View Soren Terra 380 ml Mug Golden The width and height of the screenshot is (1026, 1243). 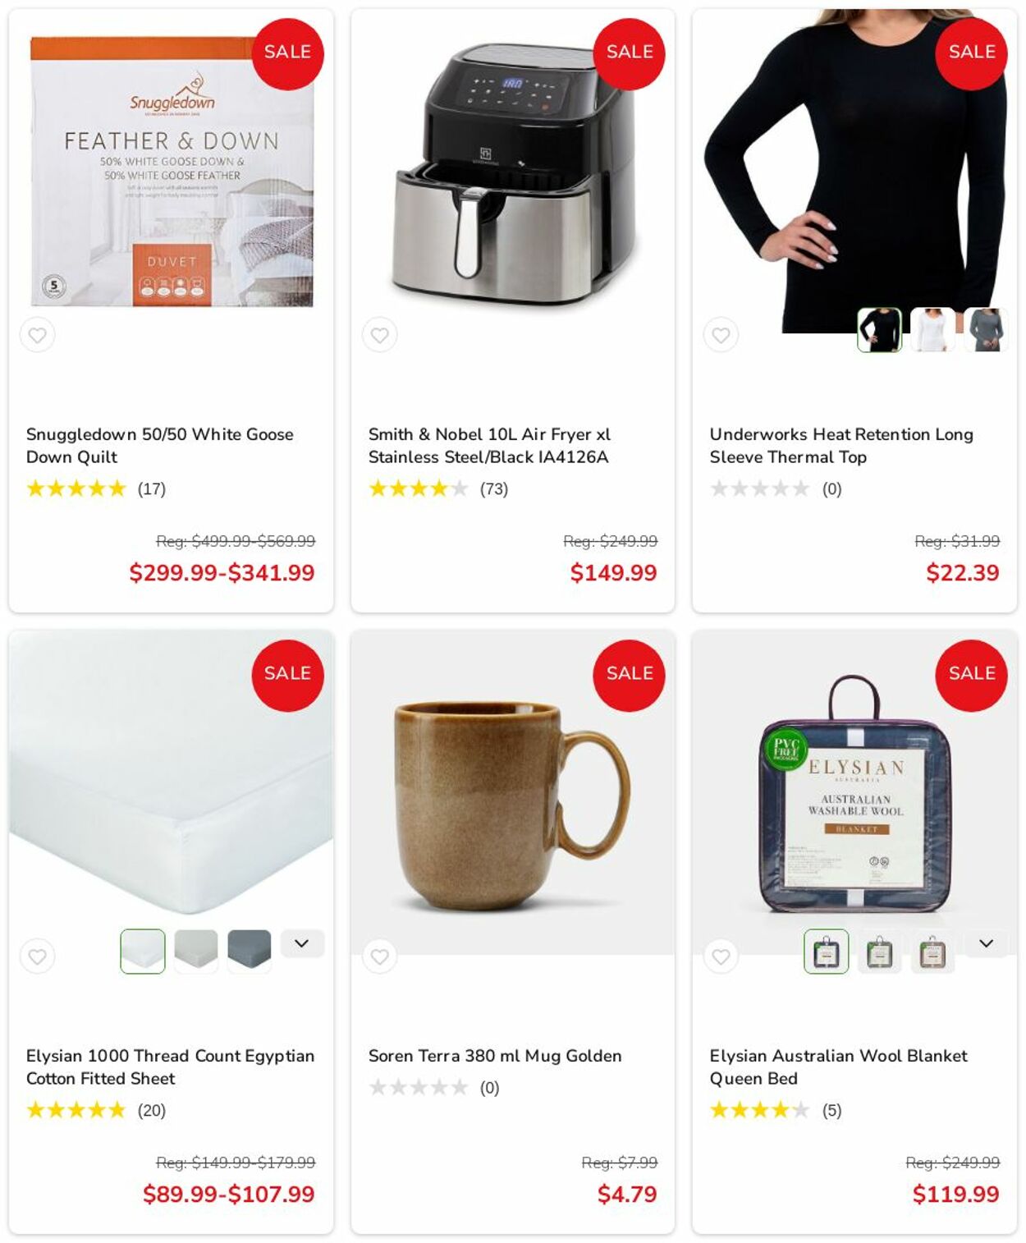click(495, 1056)
